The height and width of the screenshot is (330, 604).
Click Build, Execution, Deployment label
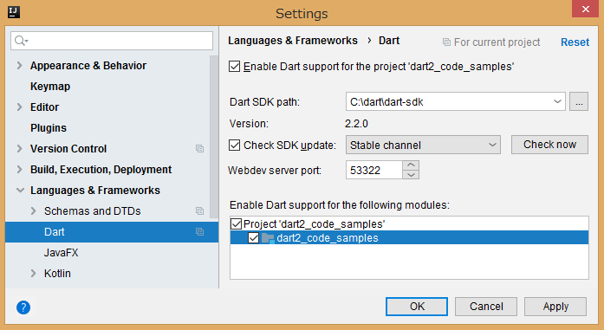(x=101, y=170)
